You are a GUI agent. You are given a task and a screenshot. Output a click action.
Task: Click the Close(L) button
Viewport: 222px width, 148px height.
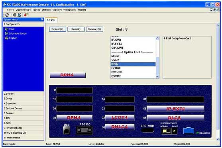[76, 29]
